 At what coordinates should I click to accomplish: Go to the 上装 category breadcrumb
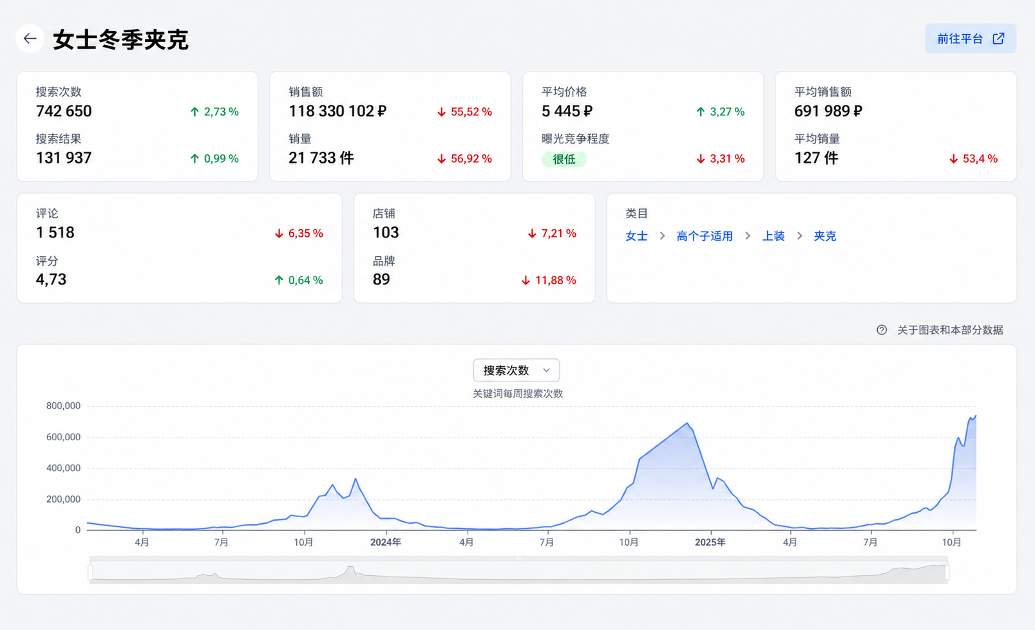[774, 236]
